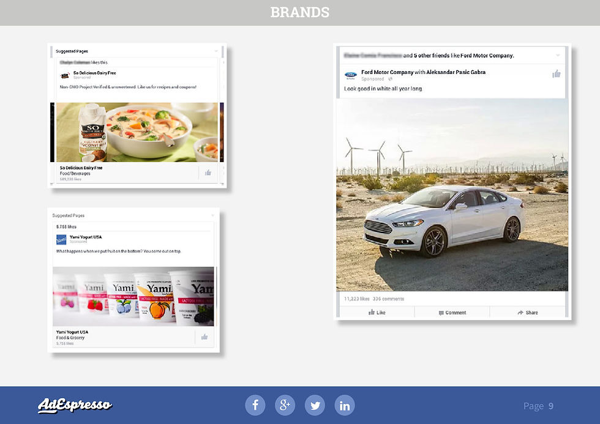The width and height of the screenshot is (600, 424).
Task: Click the 'Page 9' footer label
Action: pyautogui.click(x=538, y=406)
